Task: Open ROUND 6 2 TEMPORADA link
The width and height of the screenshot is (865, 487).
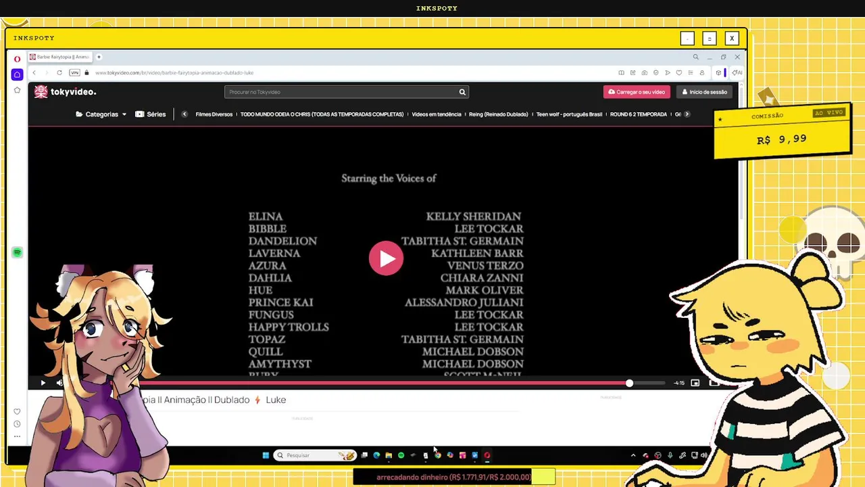Action: 639,114
